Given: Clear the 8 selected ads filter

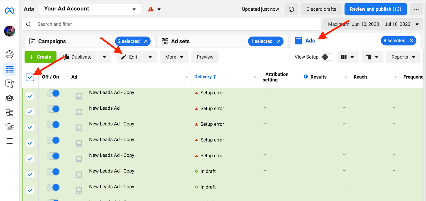Looking at the screenshot, I should [412, 41].
